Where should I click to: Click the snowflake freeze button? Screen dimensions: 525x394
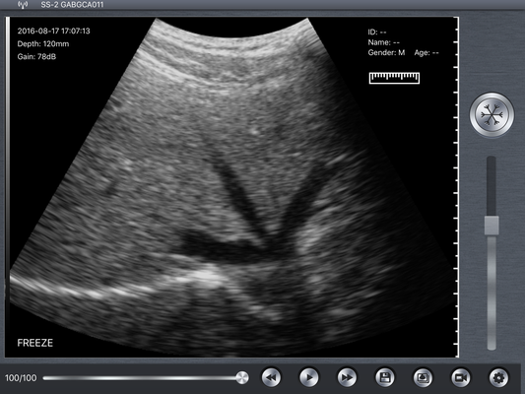point(492,115)
